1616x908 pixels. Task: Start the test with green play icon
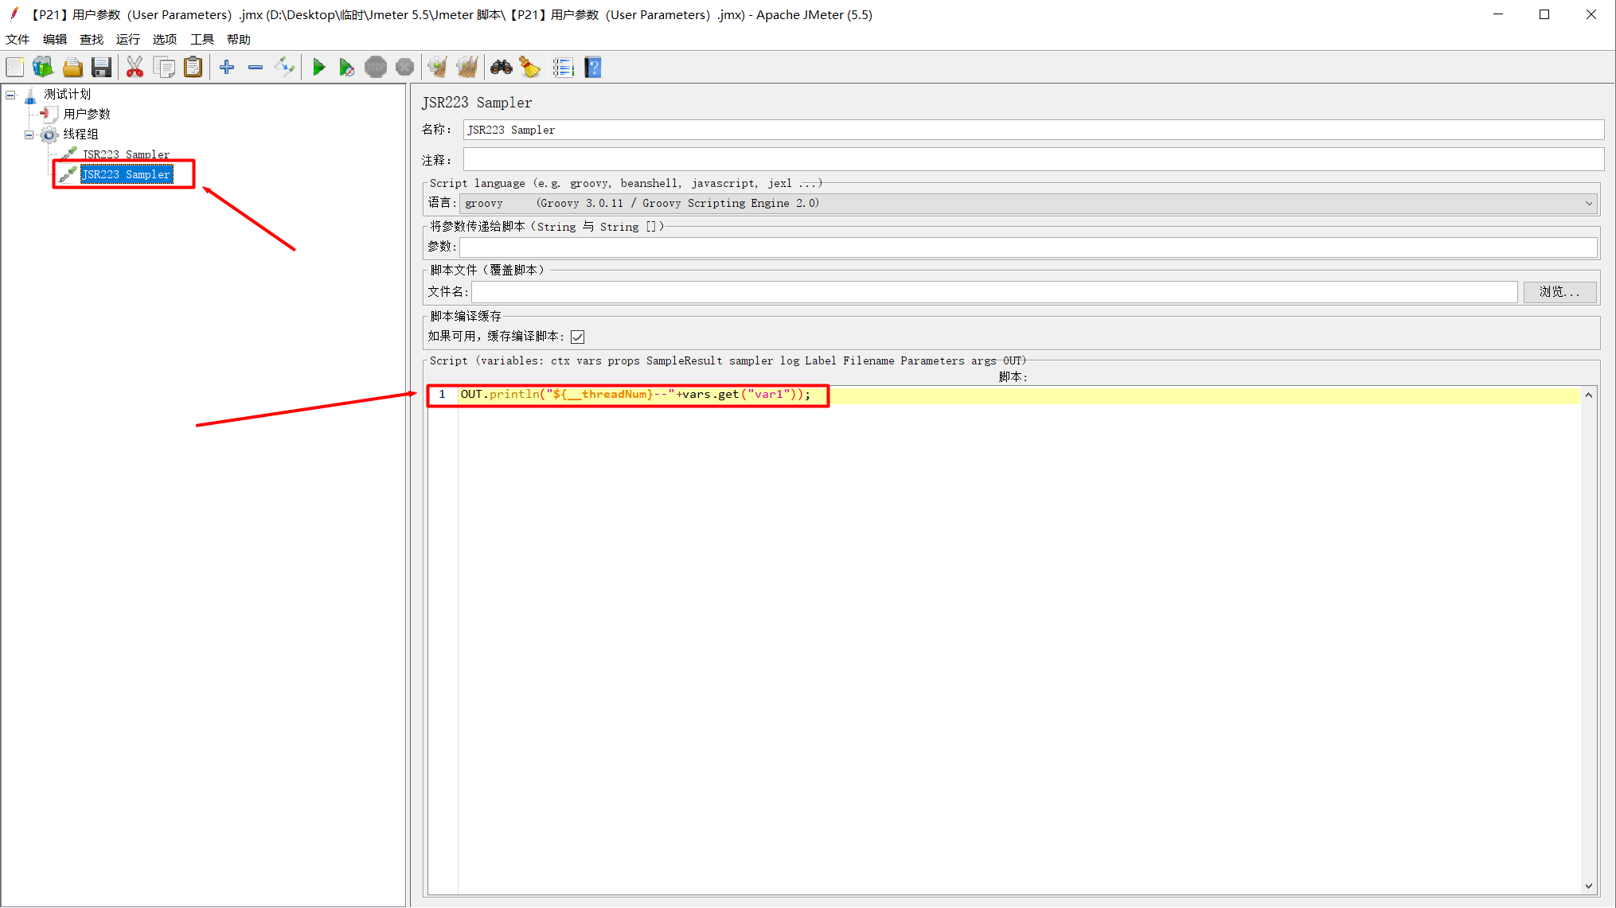click(x=318, y=68)
